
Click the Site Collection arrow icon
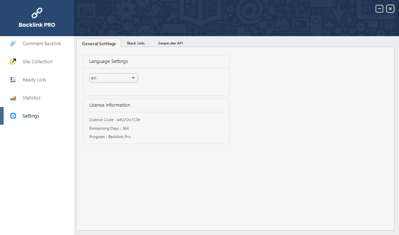(x=13, y=62)
